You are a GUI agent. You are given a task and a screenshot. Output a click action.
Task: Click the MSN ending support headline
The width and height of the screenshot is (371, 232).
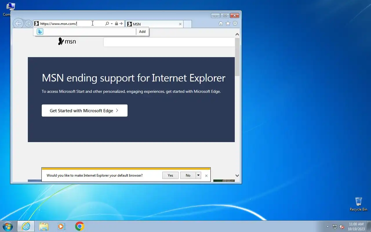(x=134, y=78)
